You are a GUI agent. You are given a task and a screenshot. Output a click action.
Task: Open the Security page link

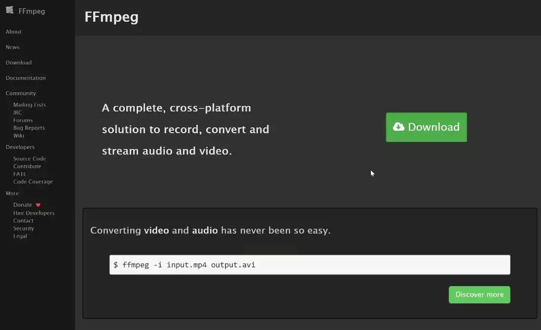(x=24, y=228)
